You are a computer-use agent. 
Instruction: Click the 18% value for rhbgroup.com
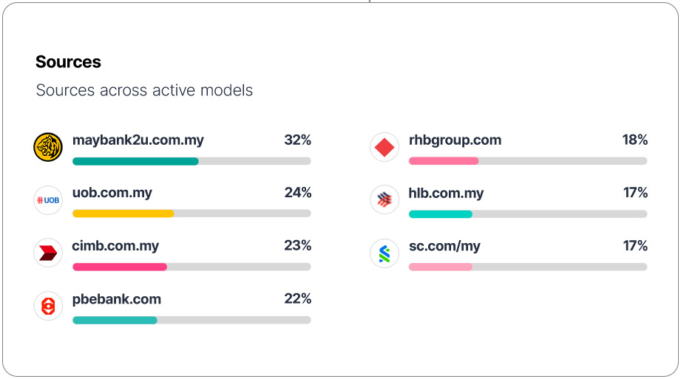point(635,140)
